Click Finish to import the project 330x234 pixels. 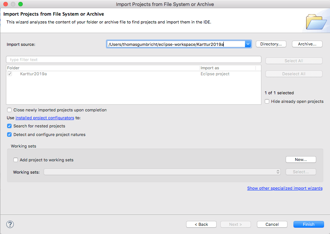(308, 224)
